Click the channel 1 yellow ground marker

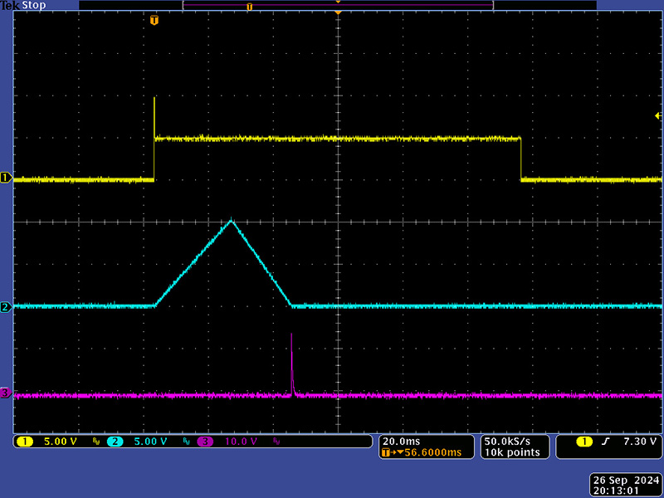[6, 178]
